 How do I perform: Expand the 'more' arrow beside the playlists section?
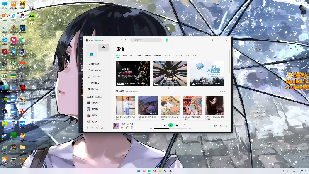(222, 92)
